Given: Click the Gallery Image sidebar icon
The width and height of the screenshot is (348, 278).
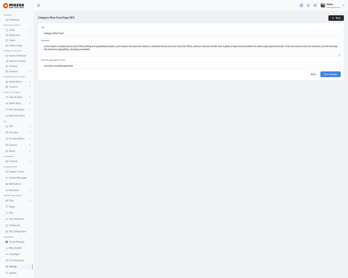Looking at the screenshot, I should tap(7, 46).
